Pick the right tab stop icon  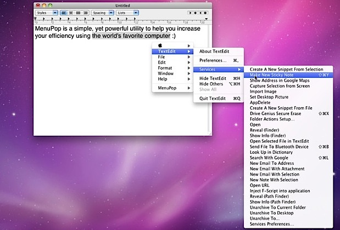click(x=200, y=13)
